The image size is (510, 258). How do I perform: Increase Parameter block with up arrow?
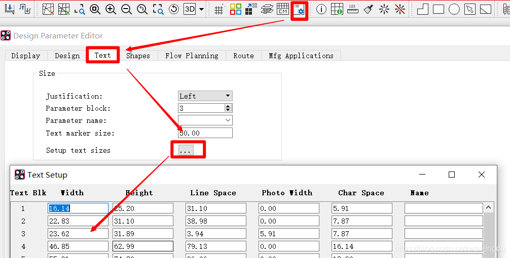click(x=228, y=106)
